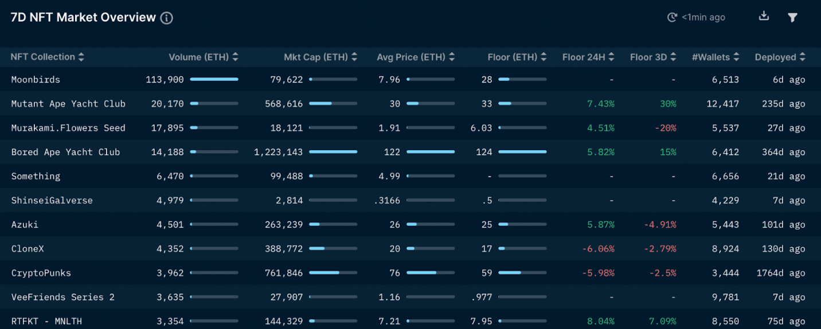Sort by Avg Price (ETH) arrows
Viewport: 821px width, 329px height.
pyautogui.click(x=452, y=57)
